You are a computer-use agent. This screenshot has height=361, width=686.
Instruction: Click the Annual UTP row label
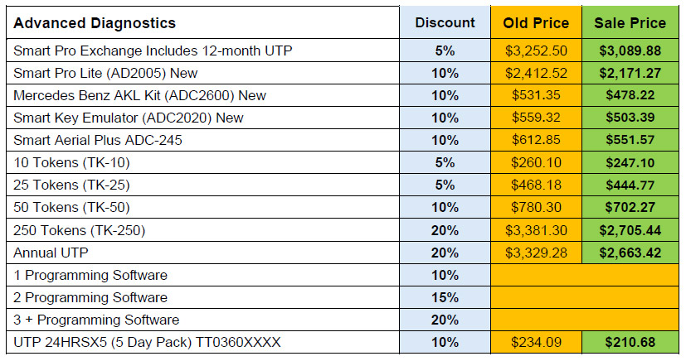click(51, 252)
